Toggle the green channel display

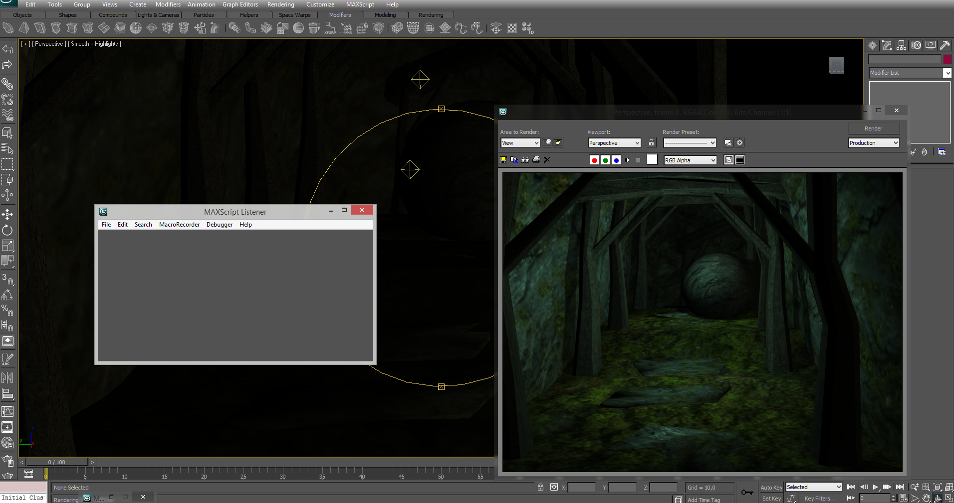605,160
